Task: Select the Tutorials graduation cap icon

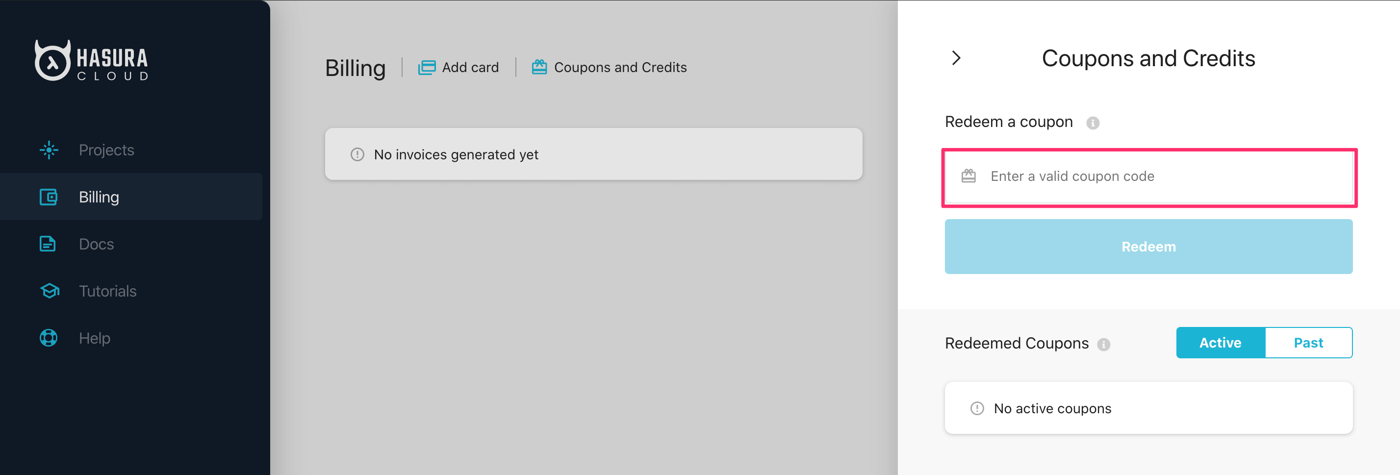Action: pyautogui.click(x=49, y=291)
